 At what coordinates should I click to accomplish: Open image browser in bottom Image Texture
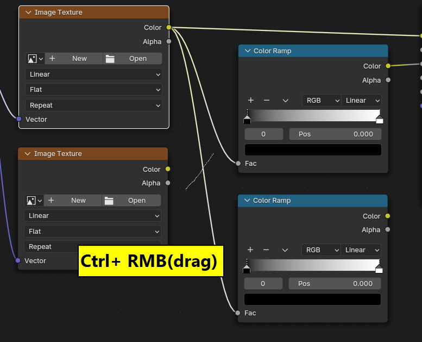tap(34, 200)
